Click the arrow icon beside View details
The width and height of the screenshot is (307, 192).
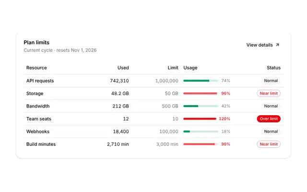click(277, 45)
